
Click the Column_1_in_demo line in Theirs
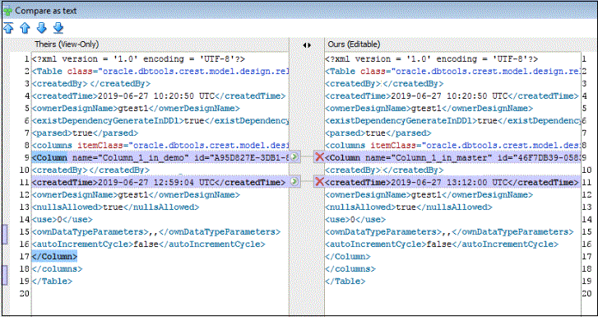tap(160, 157)
